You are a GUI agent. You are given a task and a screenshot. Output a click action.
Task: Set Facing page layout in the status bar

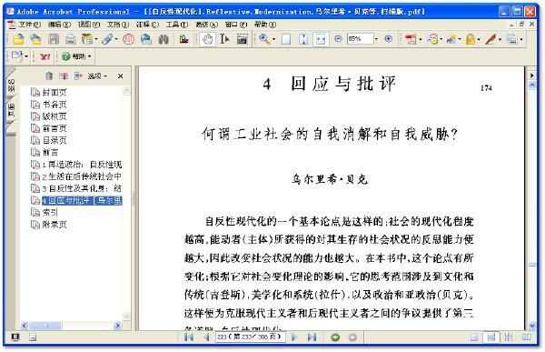click(x=527, y=337)
